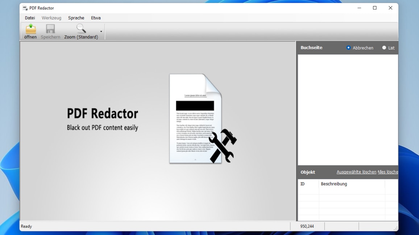The image size is (419, 235).
Task: Select the Abbrechen radio button
Action: click(x=348, y=47)
